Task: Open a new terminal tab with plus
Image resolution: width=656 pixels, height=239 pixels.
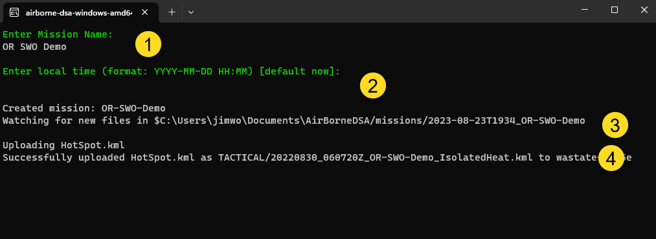Action: 172,12
